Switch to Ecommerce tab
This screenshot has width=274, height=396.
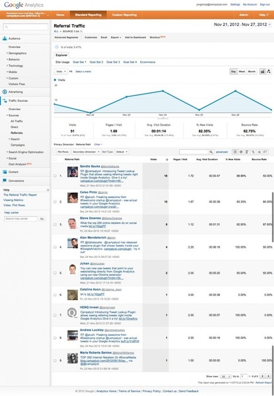(x=148, y=62)
